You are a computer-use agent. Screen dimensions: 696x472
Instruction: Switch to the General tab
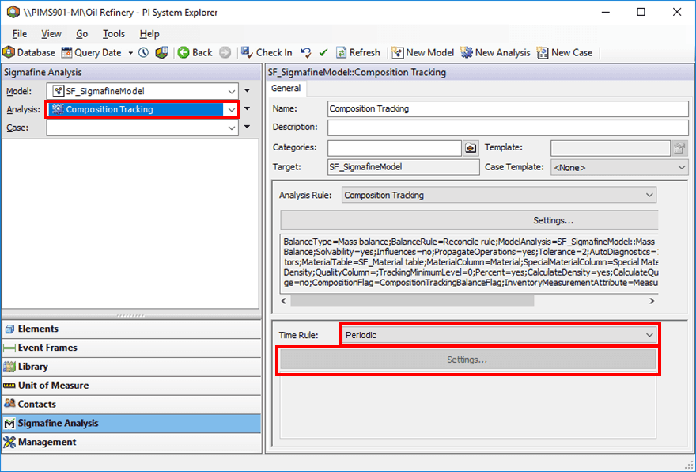[286, 89]
